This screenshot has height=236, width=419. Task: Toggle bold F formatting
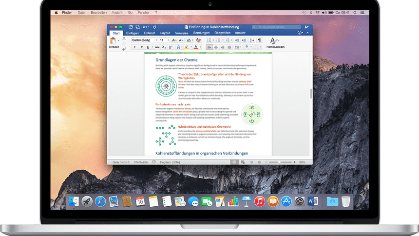134,47
